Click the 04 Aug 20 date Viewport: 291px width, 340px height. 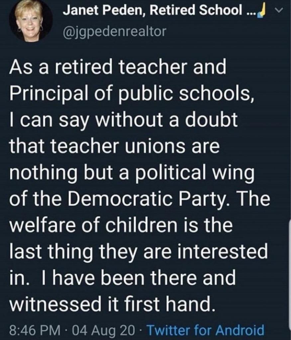click(104, 330)
